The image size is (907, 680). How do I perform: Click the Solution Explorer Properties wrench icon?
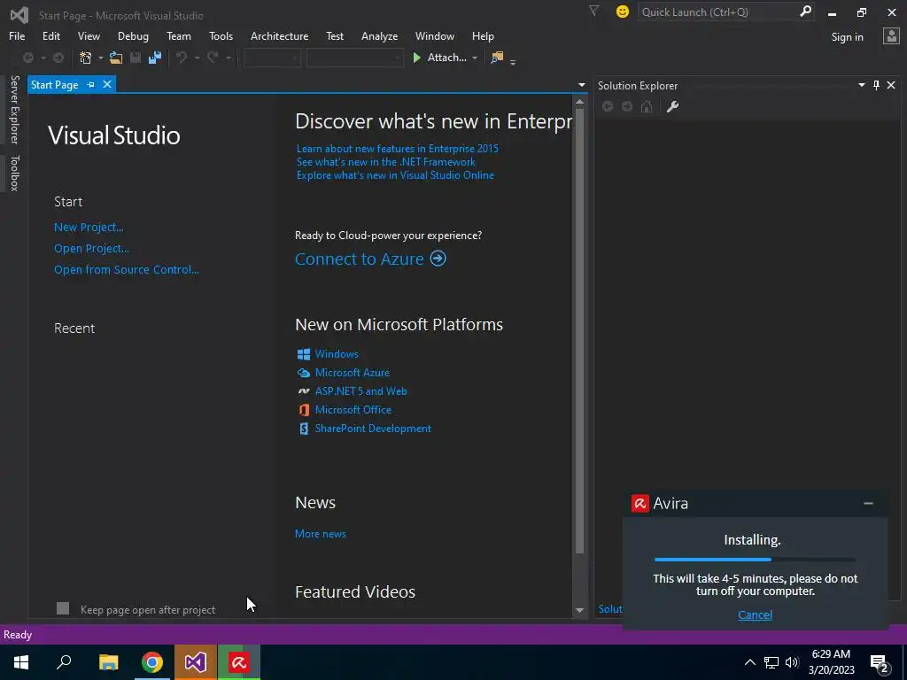click(x=672, y=106)
